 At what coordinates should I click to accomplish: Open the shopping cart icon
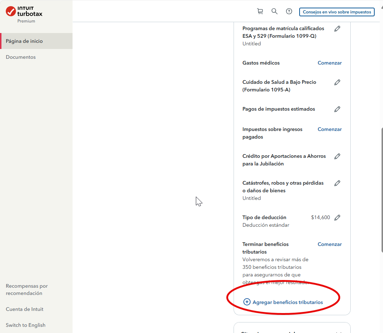tap(260, 12)
